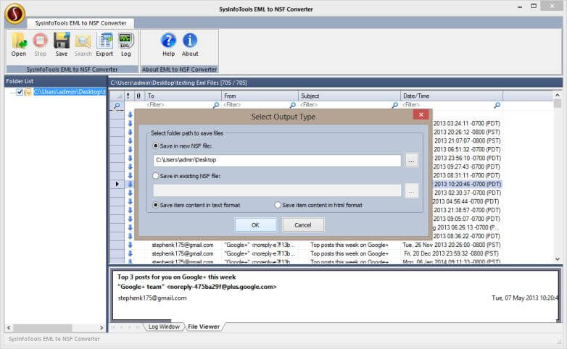Click date cell 2013 10:20:46 -0700 (PDT)

click(467, 184)
